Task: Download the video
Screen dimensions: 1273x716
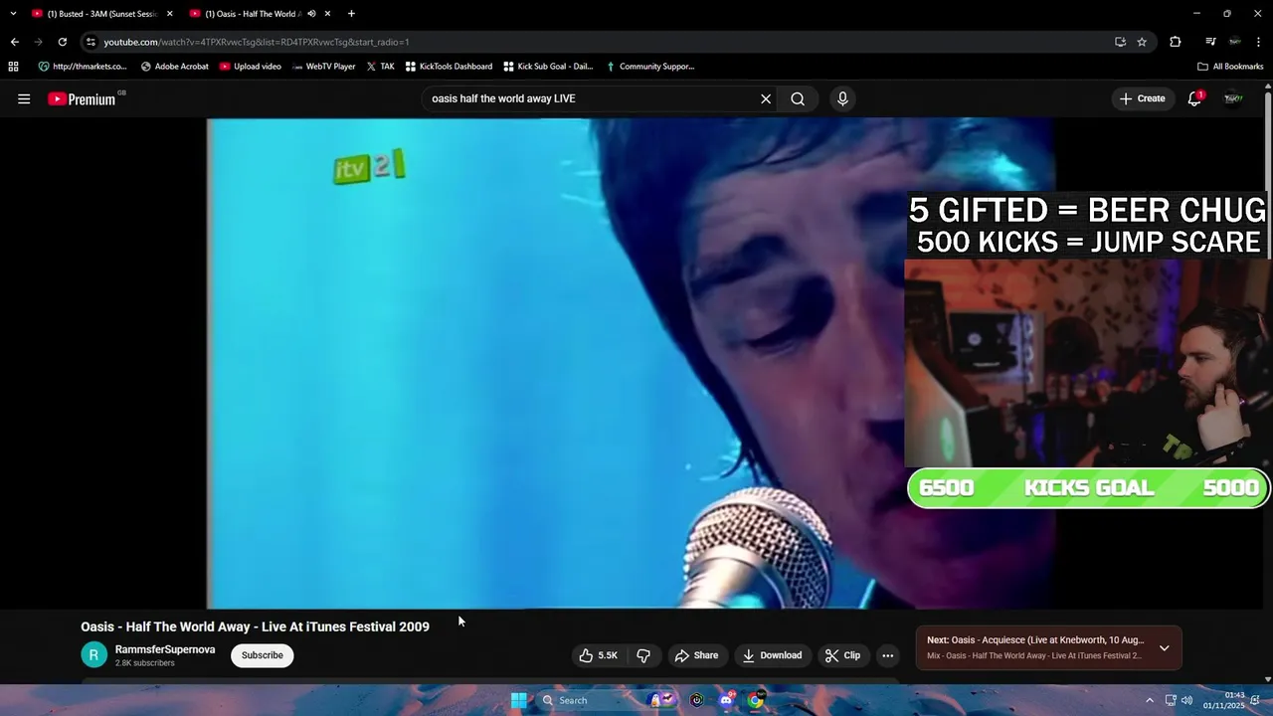Action: point(772,655)
